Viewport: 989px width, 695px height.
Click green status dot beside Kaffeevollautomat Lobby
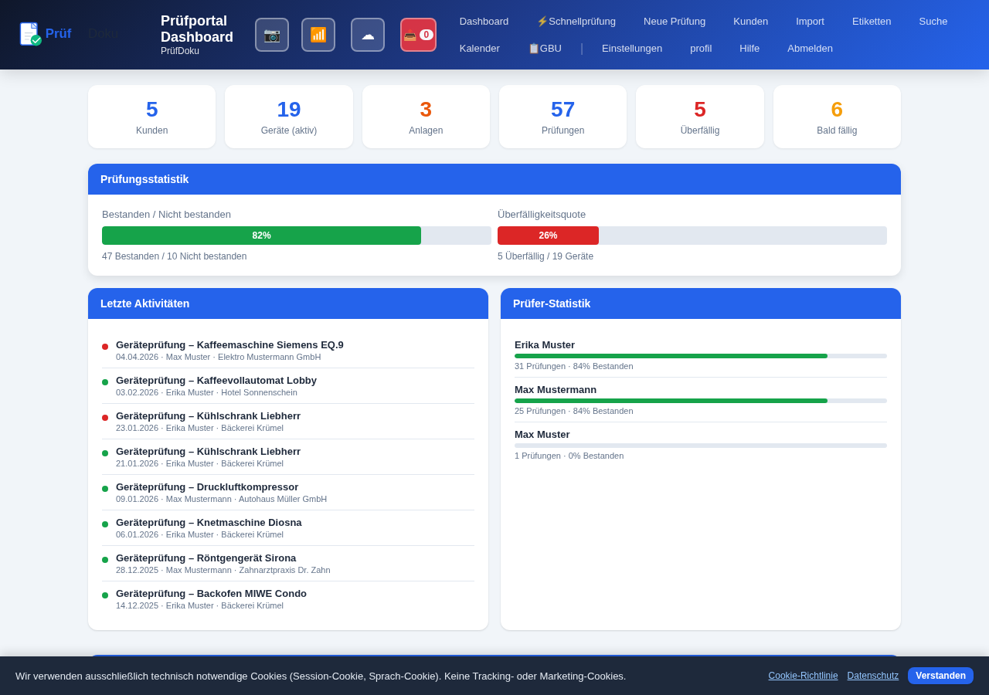pos(105,382)
